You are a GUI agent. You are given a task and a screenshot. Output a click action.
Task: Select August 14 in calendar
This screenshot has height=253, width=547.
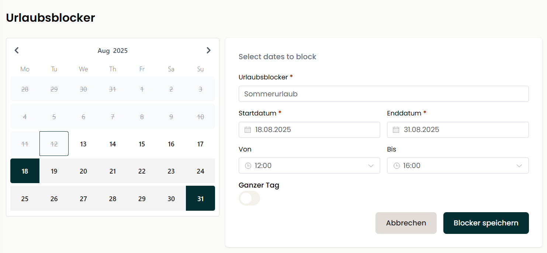click(x=113, y=144)
